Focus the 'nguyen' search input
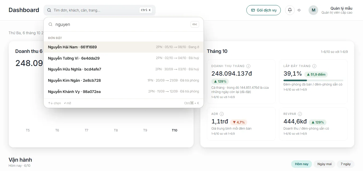Image resolution: width=363 pixels, height=171 pixels. [121, 24]
